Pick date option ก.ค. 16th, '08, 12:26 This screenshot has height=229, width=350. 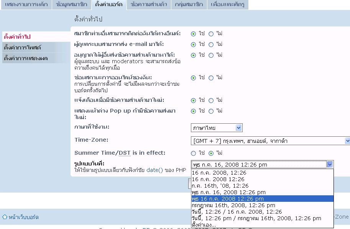point(220,186)
